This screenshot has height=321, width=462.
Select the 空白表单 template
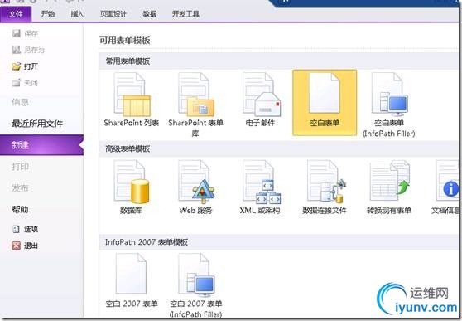click(325, 103)
